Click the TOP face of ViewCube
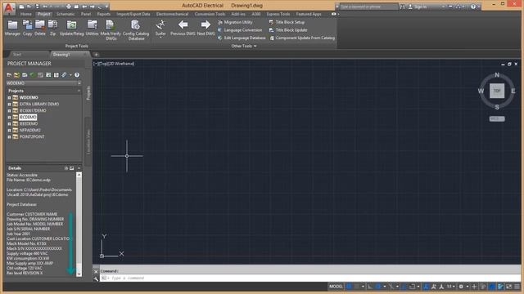This screenshot has height=294, width=524. click(x=497, y=91)
